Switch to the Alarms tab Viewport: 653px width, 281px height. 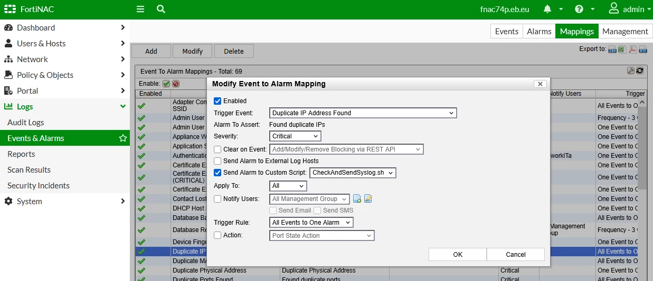(x=539, y=31)
